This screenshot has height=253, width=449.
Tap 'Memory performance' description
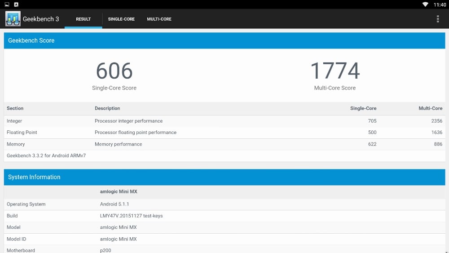pos(118,144)
